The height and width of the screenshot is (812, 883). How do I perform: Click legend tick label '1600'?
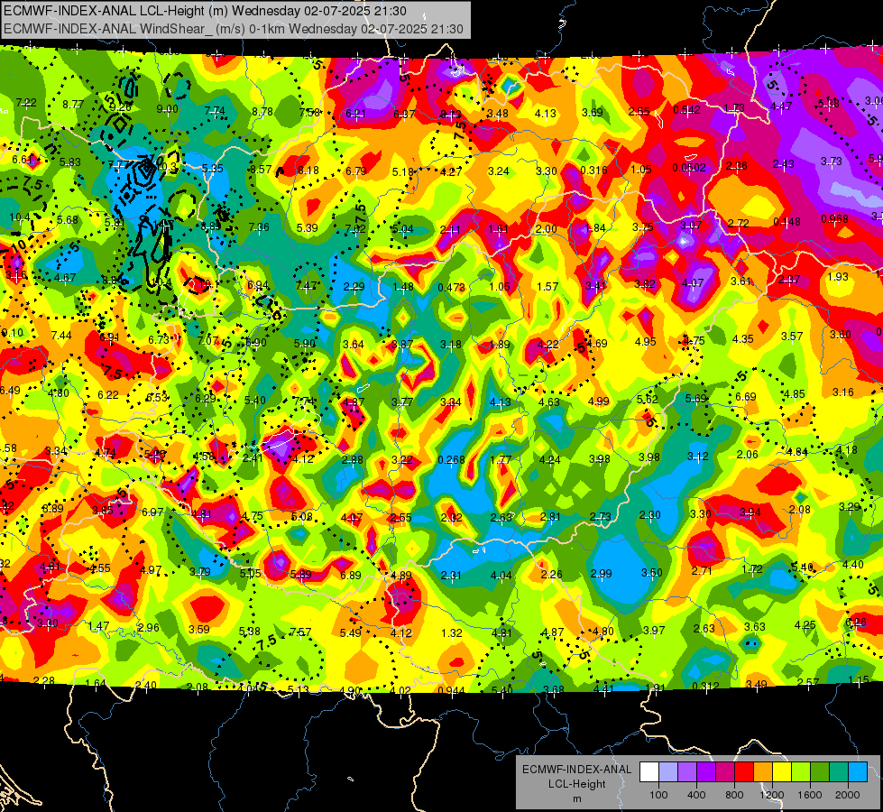[x=809, y=795]
